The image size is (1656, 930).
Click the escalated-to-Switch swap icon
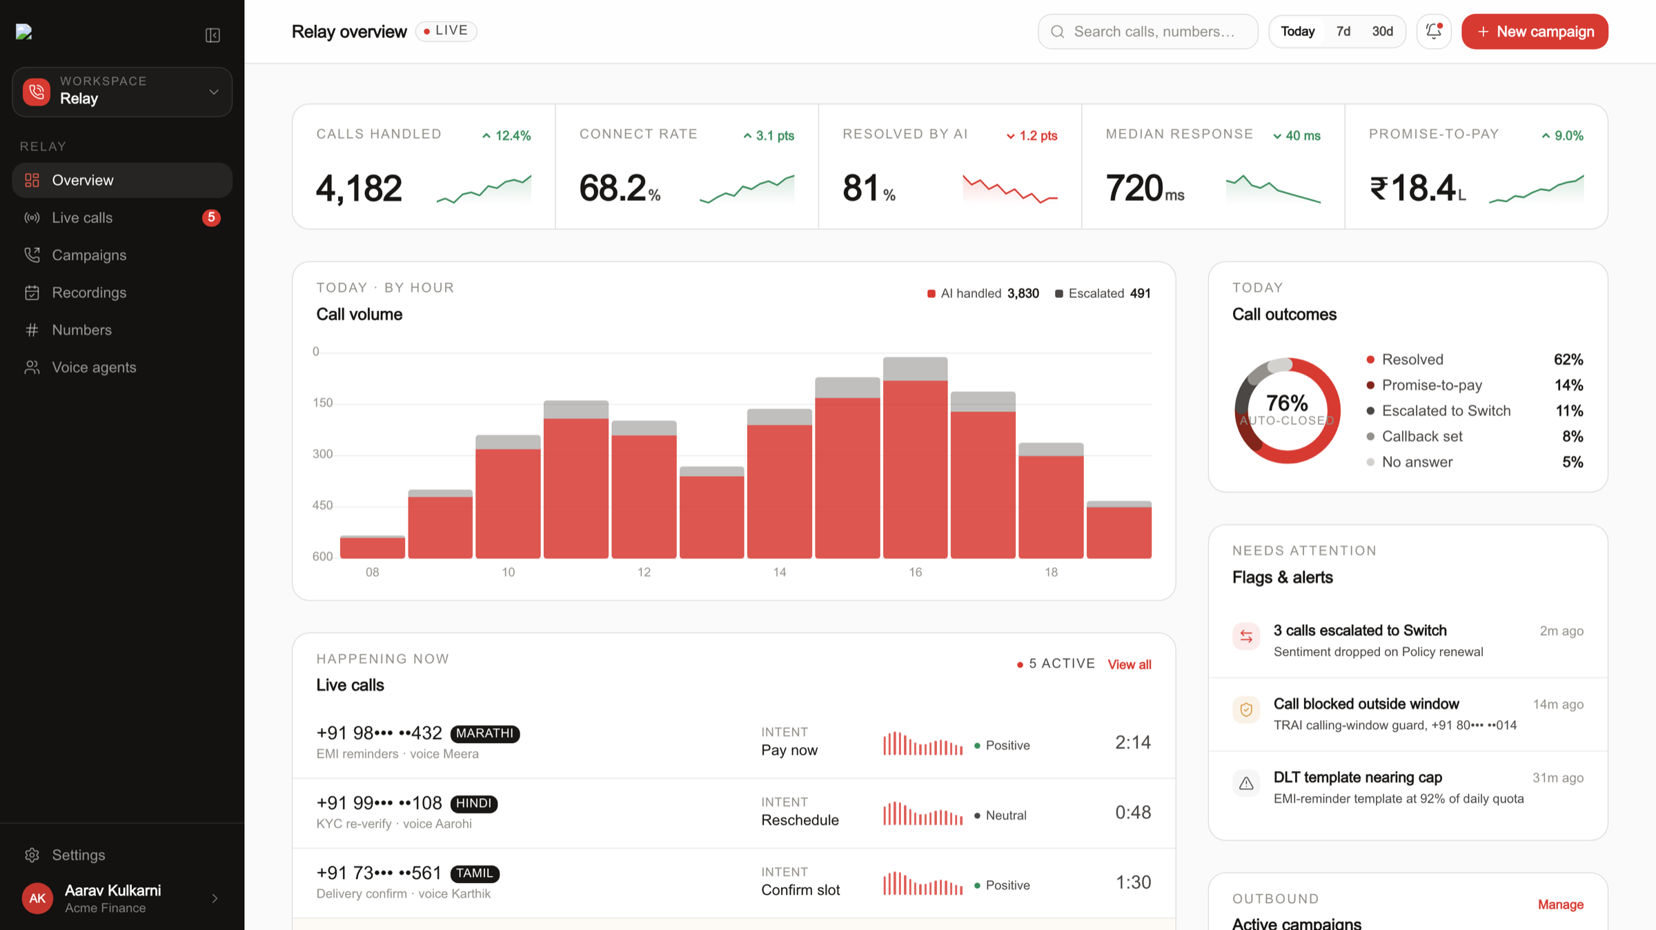(1246, 636)
